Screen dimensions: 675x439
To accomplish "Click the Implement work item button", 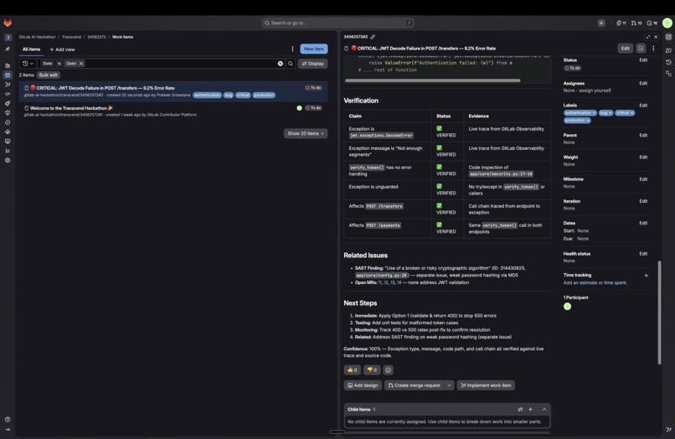I will [486, 385].
